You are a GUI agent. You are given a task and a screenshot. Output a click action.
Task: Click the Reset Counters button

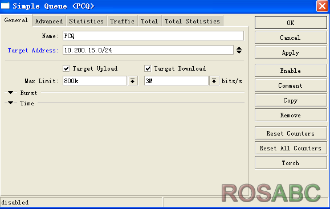[x=291, y=133]
